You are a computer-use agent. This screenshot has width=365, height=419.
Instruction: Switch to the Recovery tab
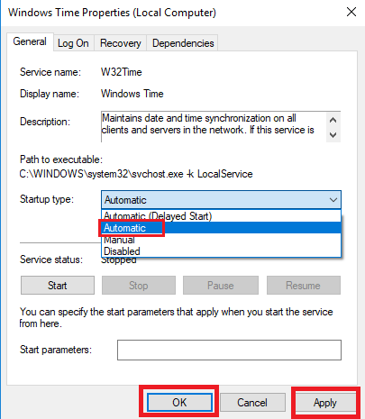click(121, 43)
